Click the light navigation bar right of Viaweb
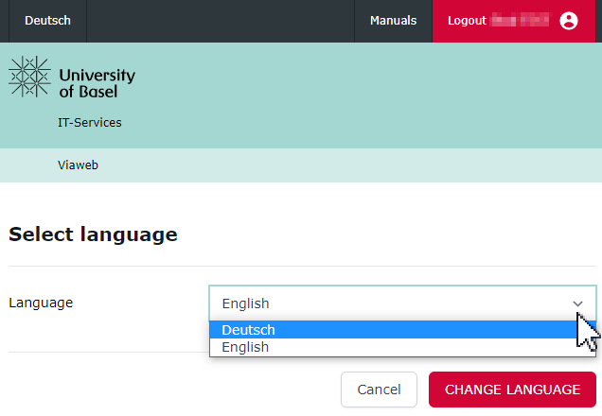602x416 pixels. pos(360,165)
